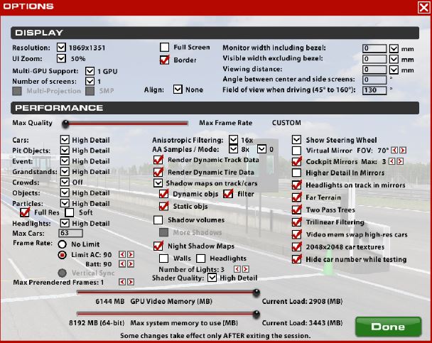This screenshot has height=343, width=432.
Task: Decrease Number of Lights with left arrow
Action: point(237,270)
